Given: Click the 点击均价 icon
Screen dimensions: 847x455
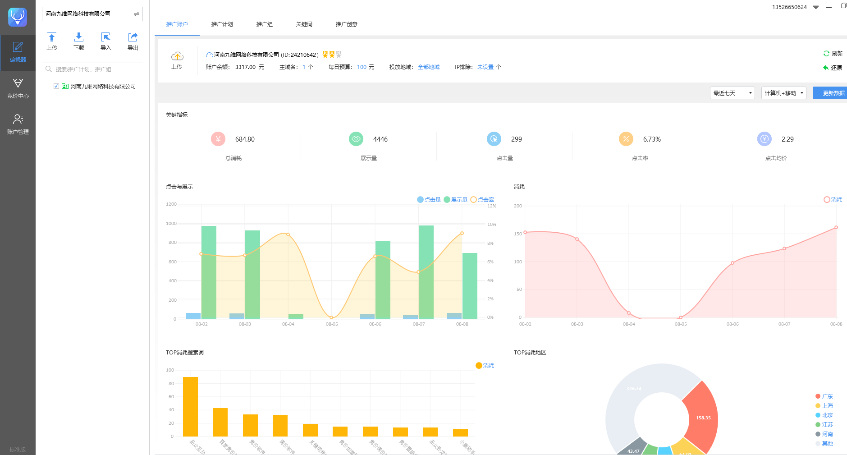Looking at the screenshot, I should tap(765, 139).
